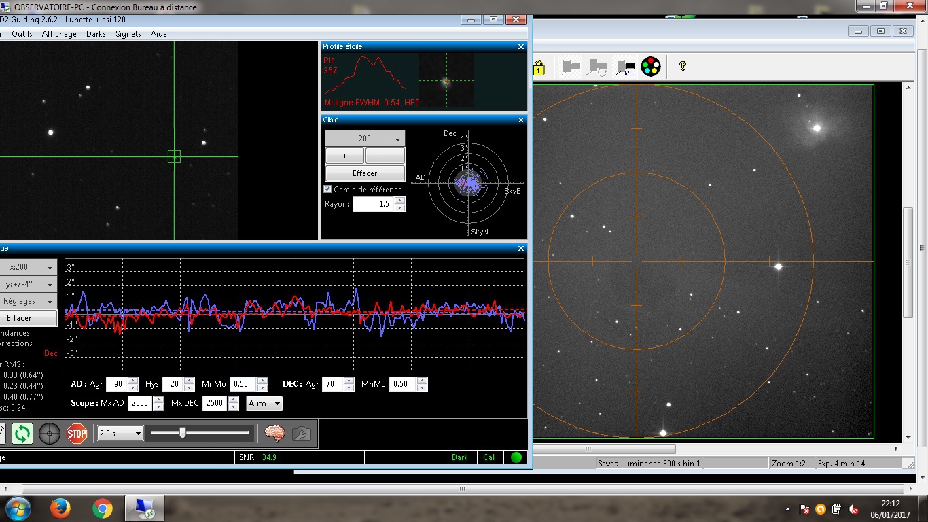The image size is (928, 522).
Task: Click the red STOP guiding icon
Action: pyautogui.click(x=77, y=433)
